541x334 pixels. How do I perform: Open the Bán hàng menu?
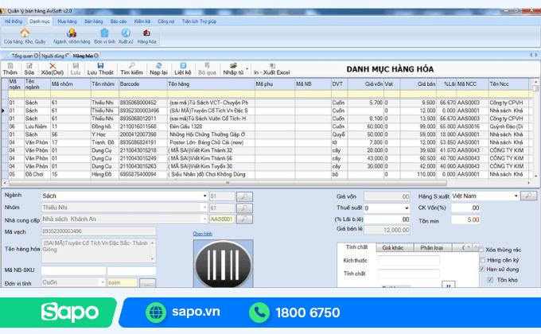(x=94, y=21)
